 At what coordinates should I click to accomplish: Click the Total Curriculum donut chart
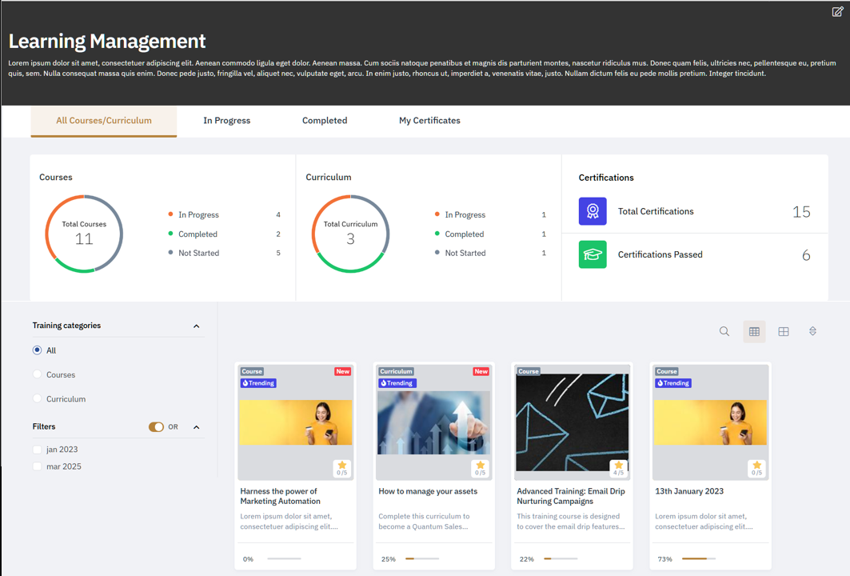click(351, 234)
